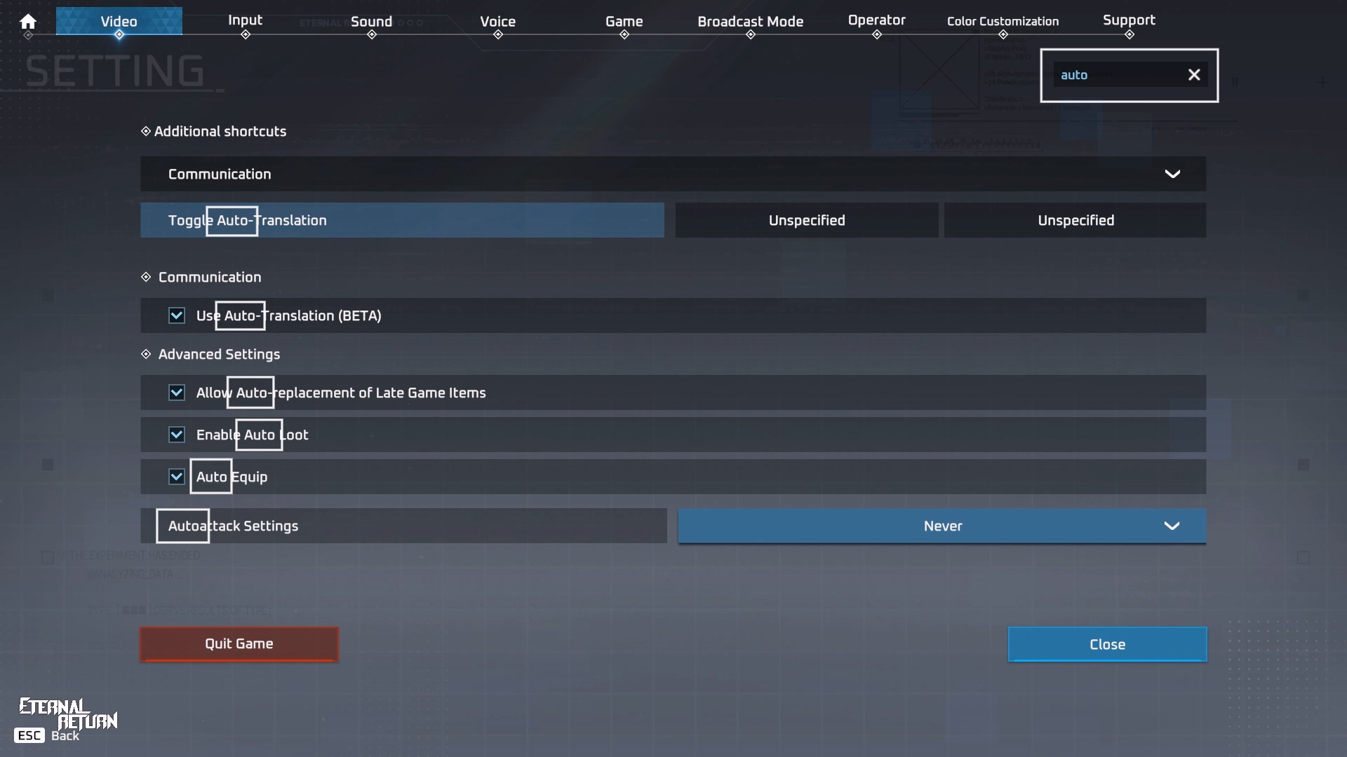Open the Broadcast Mode tab
Image resolution: width=1347 pixels, height=757 pixels.
tap(750, 22)
